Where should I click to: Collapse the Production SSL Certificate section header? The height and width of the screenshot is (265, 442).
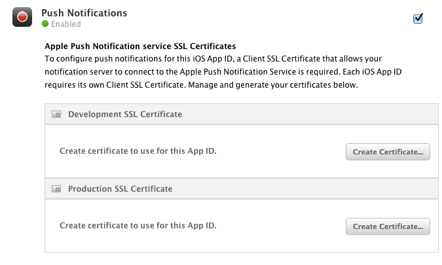pos(242,188)
